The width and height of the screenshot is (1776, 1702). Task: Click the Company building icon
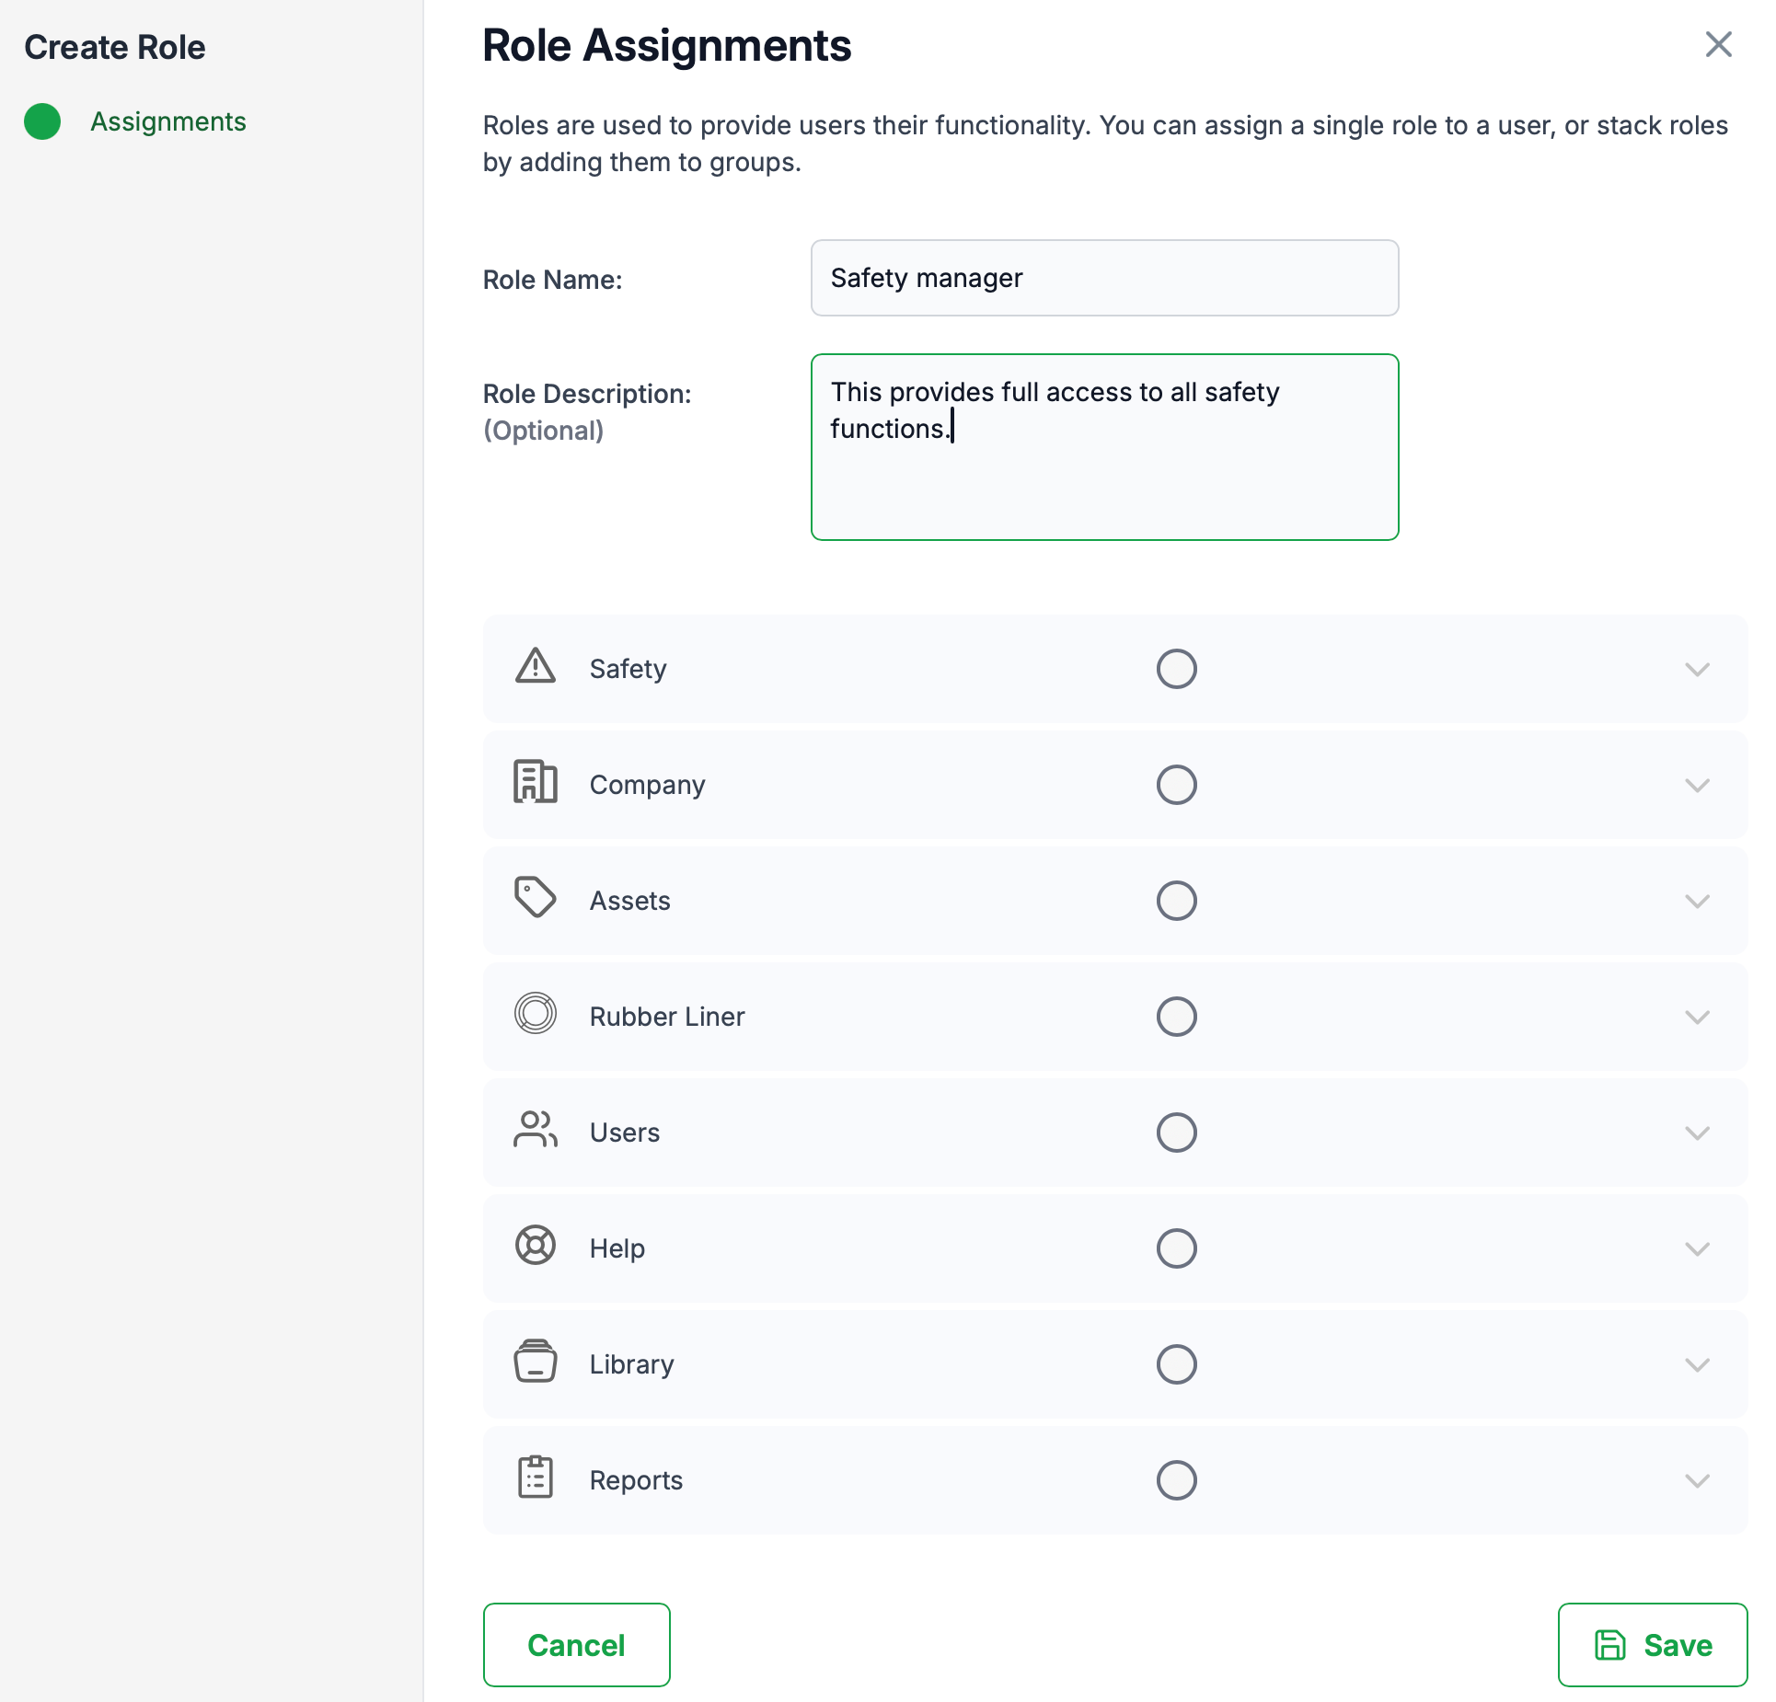[x=535, y=783]
